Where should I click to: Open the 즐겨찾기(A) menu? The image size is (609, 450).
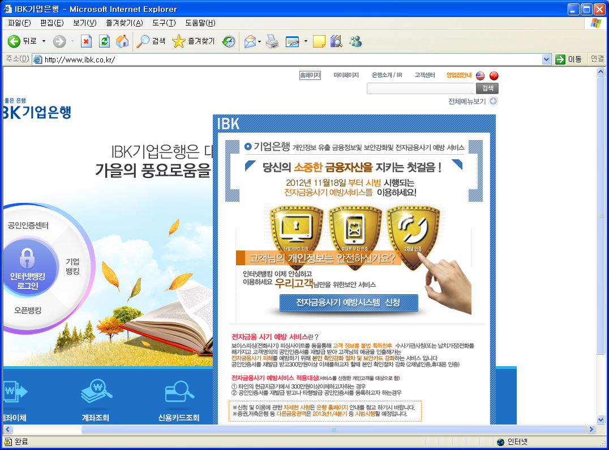coord(125,23)
